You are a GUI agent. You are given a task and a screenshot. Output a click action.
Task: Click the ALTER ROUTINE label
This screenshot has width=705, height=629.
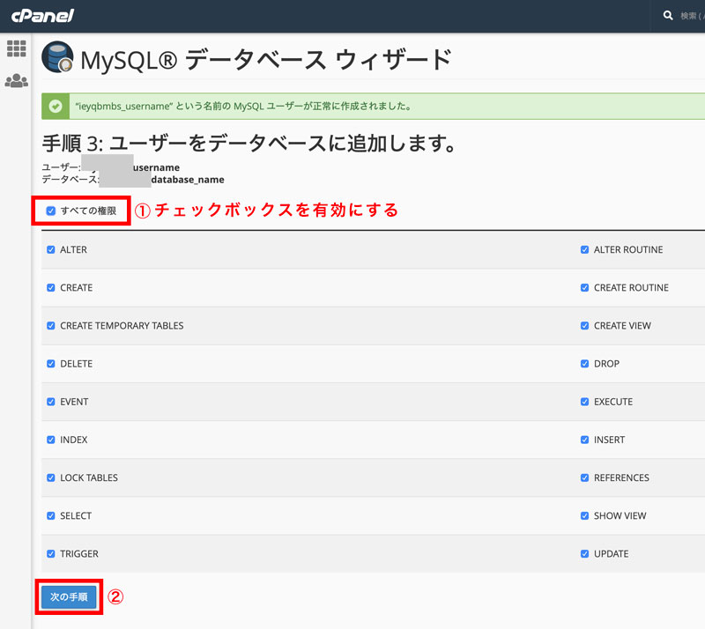click(x=628, y=249)
